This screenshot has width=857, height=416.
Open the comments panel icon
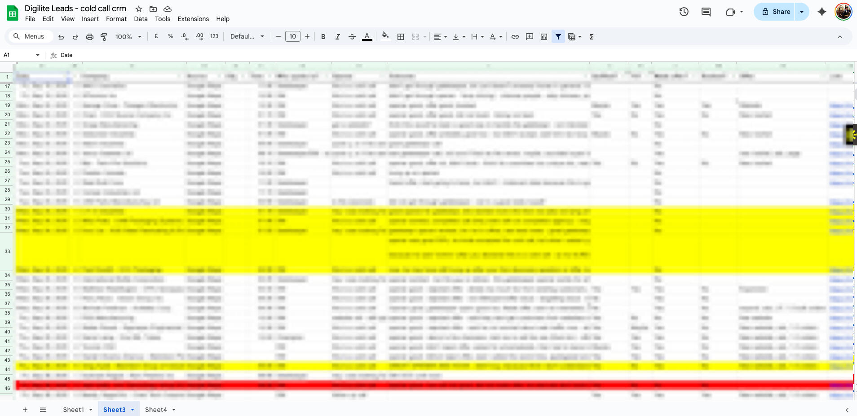pyautogui.click(x=706, y=12)
